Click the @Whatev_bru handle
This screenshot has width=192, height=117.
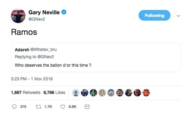pyautogui.click(x=43, y=49)
